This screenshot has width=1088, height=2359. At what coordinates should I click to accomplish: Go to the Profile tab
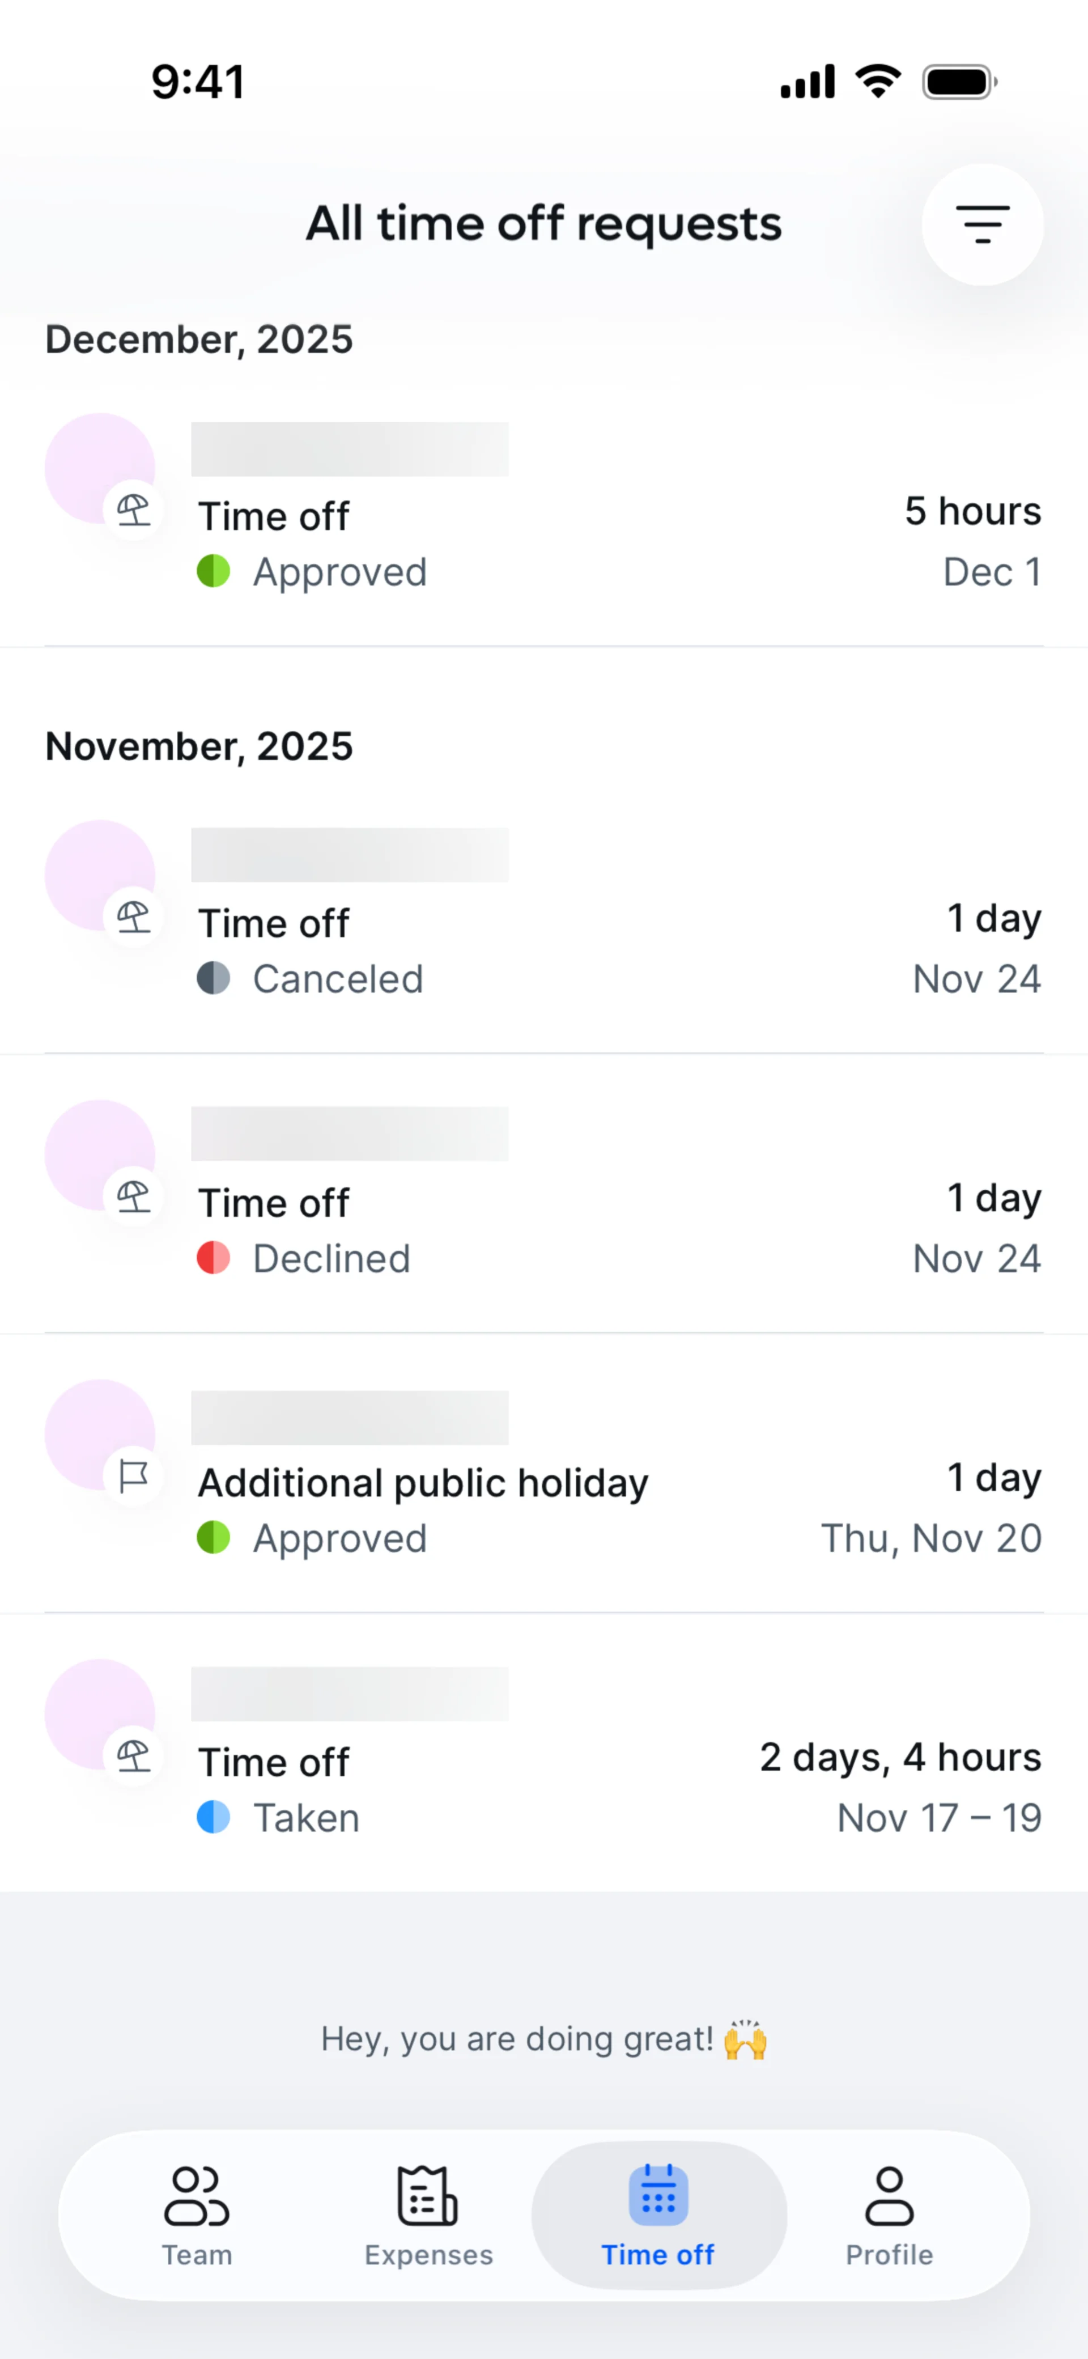(889, 2214)
